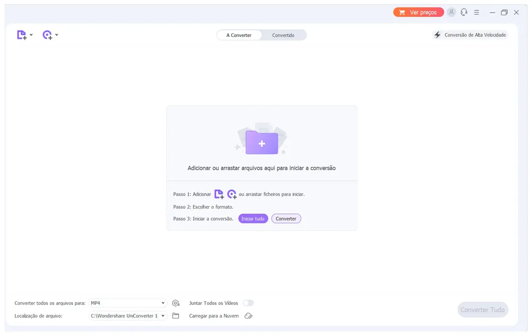This screenshot has width=532, height=336.
Task: Open the output format settings gear icon
Action: (176, 303)
